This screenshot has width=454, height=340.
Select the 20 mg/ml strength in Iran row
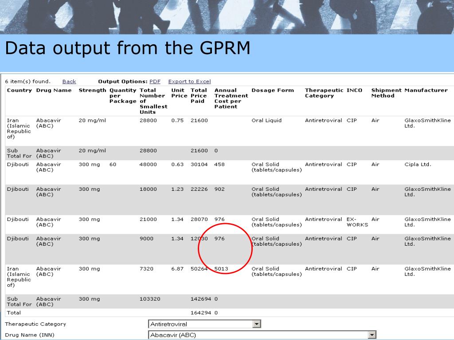(x=92, y=120)
